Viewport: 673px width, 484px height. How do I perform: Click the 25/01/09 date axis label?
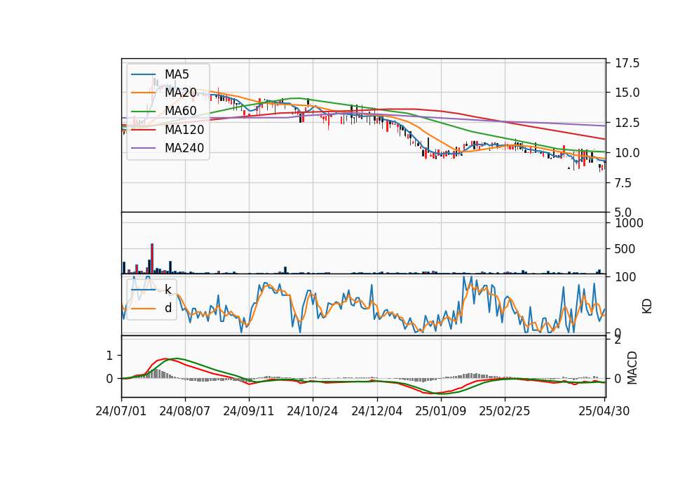[441, 411]
